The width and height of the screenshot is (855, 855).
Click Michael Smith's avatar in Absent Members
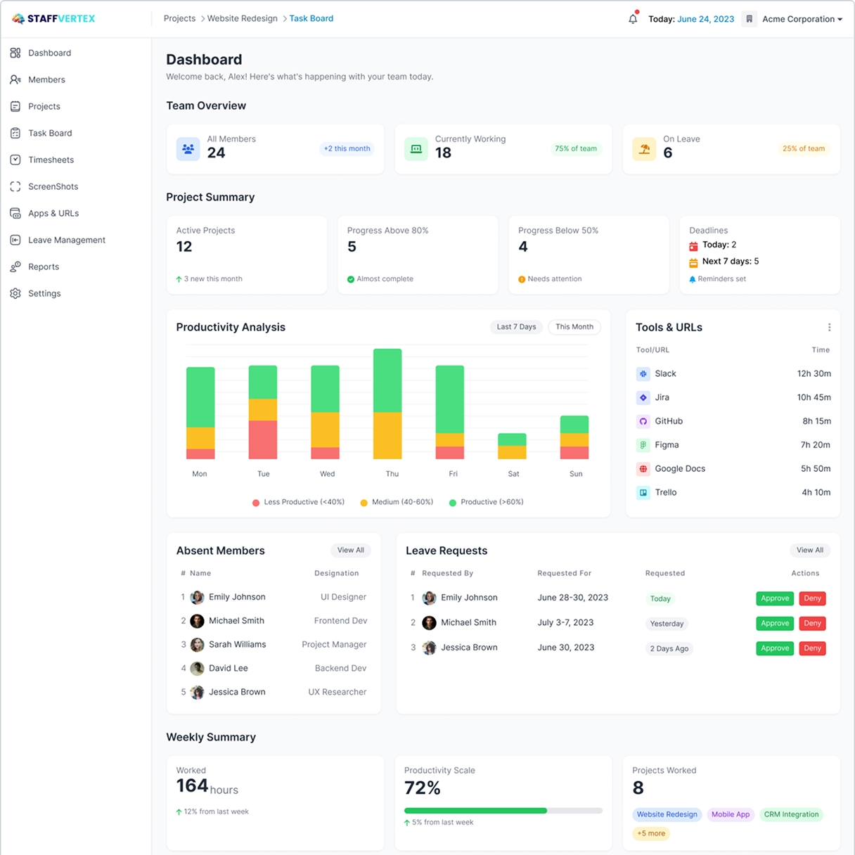tap(198, 621)
